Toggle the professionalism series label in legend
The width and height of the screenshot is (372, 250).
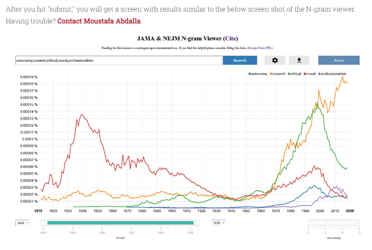[x=334, y=74]
